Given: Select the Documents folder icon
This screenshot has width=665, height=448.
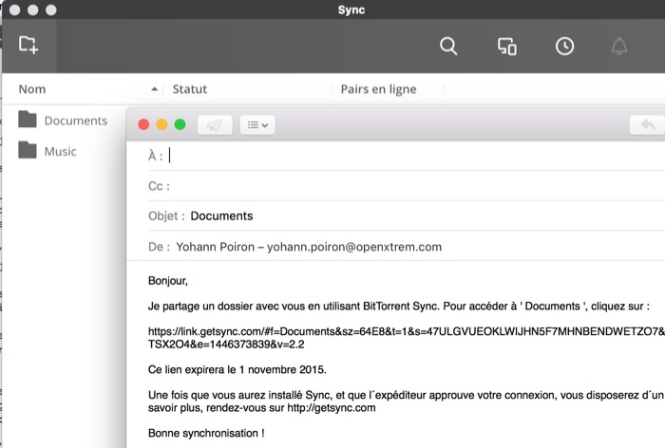Looking at the screenshot, I should tap(28, 121).
